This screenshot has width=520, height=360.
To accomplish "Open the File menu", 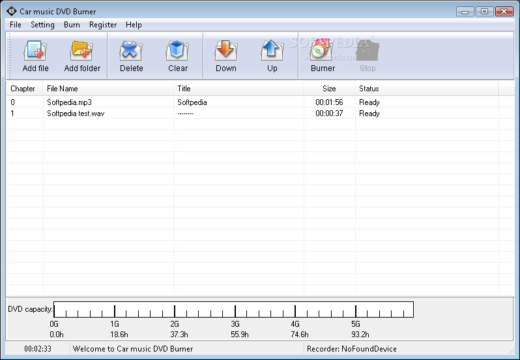I will [16, 25].
